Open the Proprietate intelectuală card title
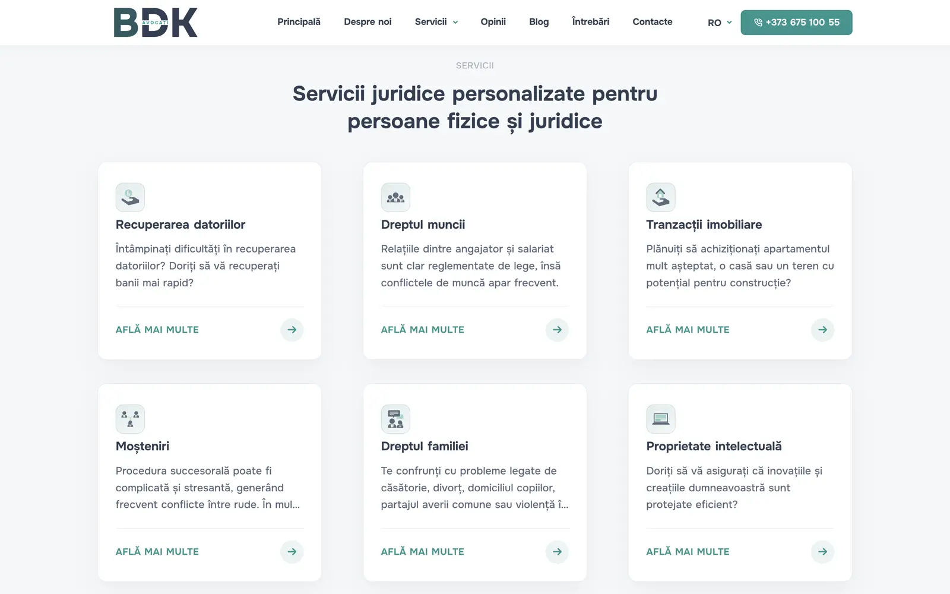The width and height of the screenshot is (950, 594). 714,447
